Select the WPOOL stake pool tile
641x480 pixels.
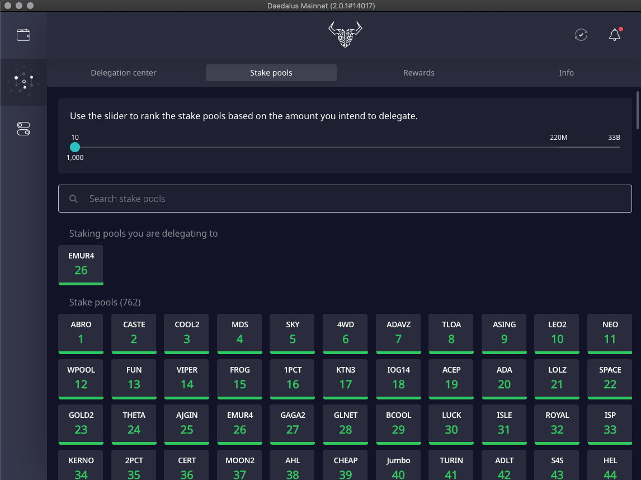(81, 379)
